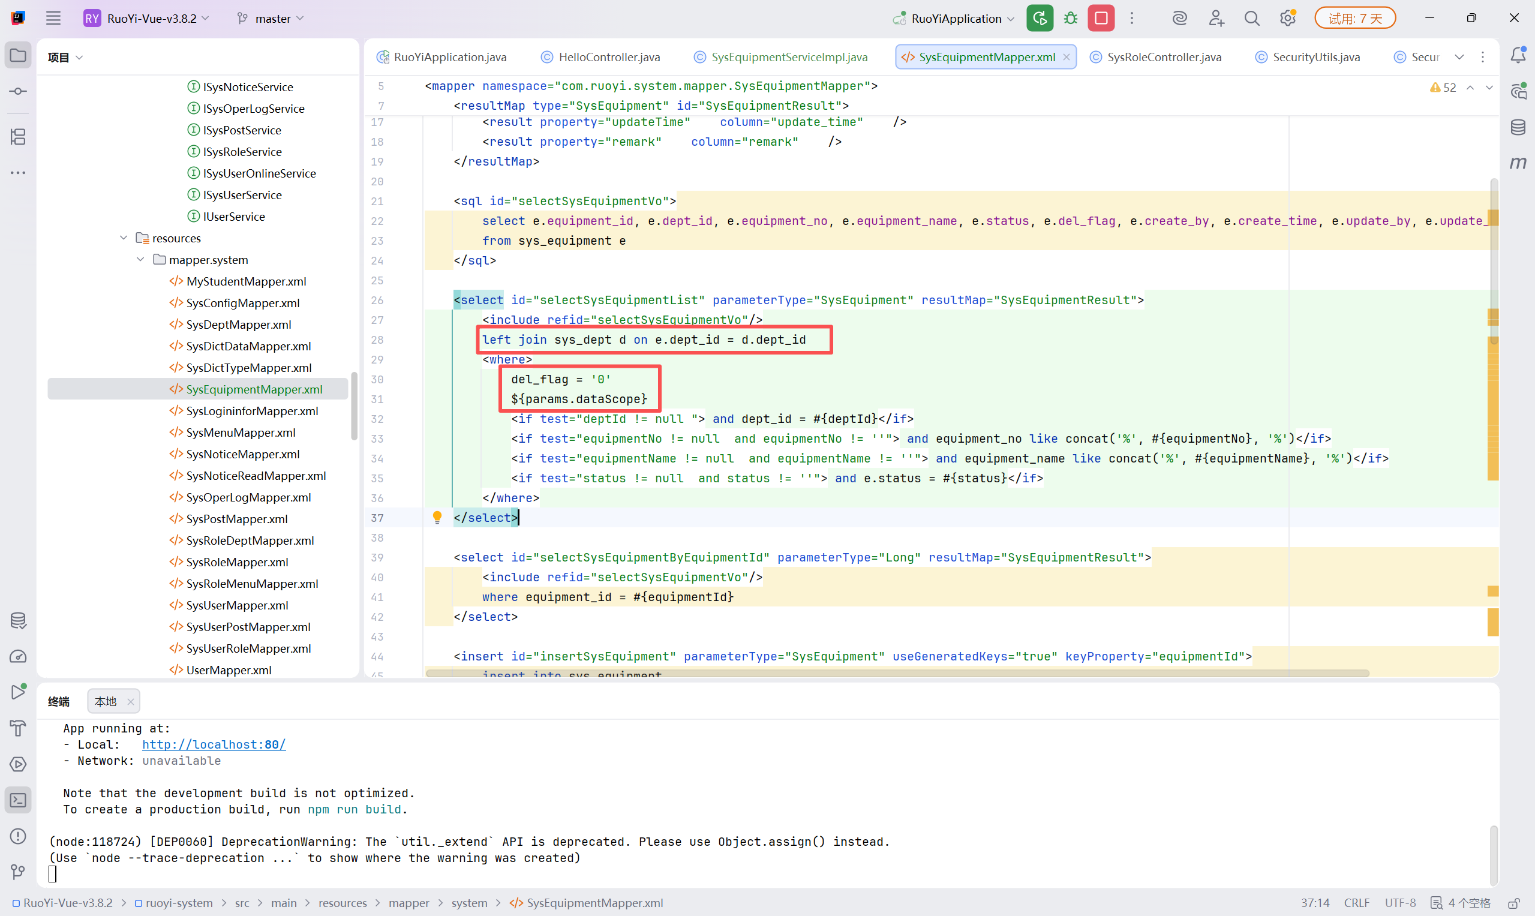The width and height of the screenshot is (1535, 916).
Task: Open UserMapper.xml in project tree
Action: coord(229,669)
